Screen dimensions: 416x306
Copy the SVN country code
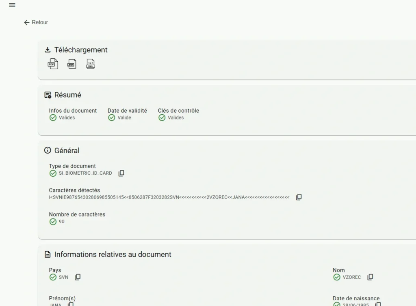78,277
